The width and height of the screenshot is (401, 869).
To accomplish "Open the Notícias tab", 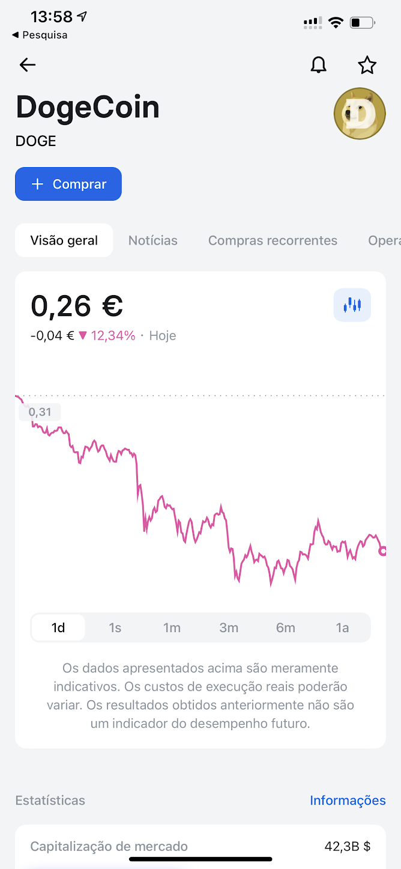I will pos(153,240).
